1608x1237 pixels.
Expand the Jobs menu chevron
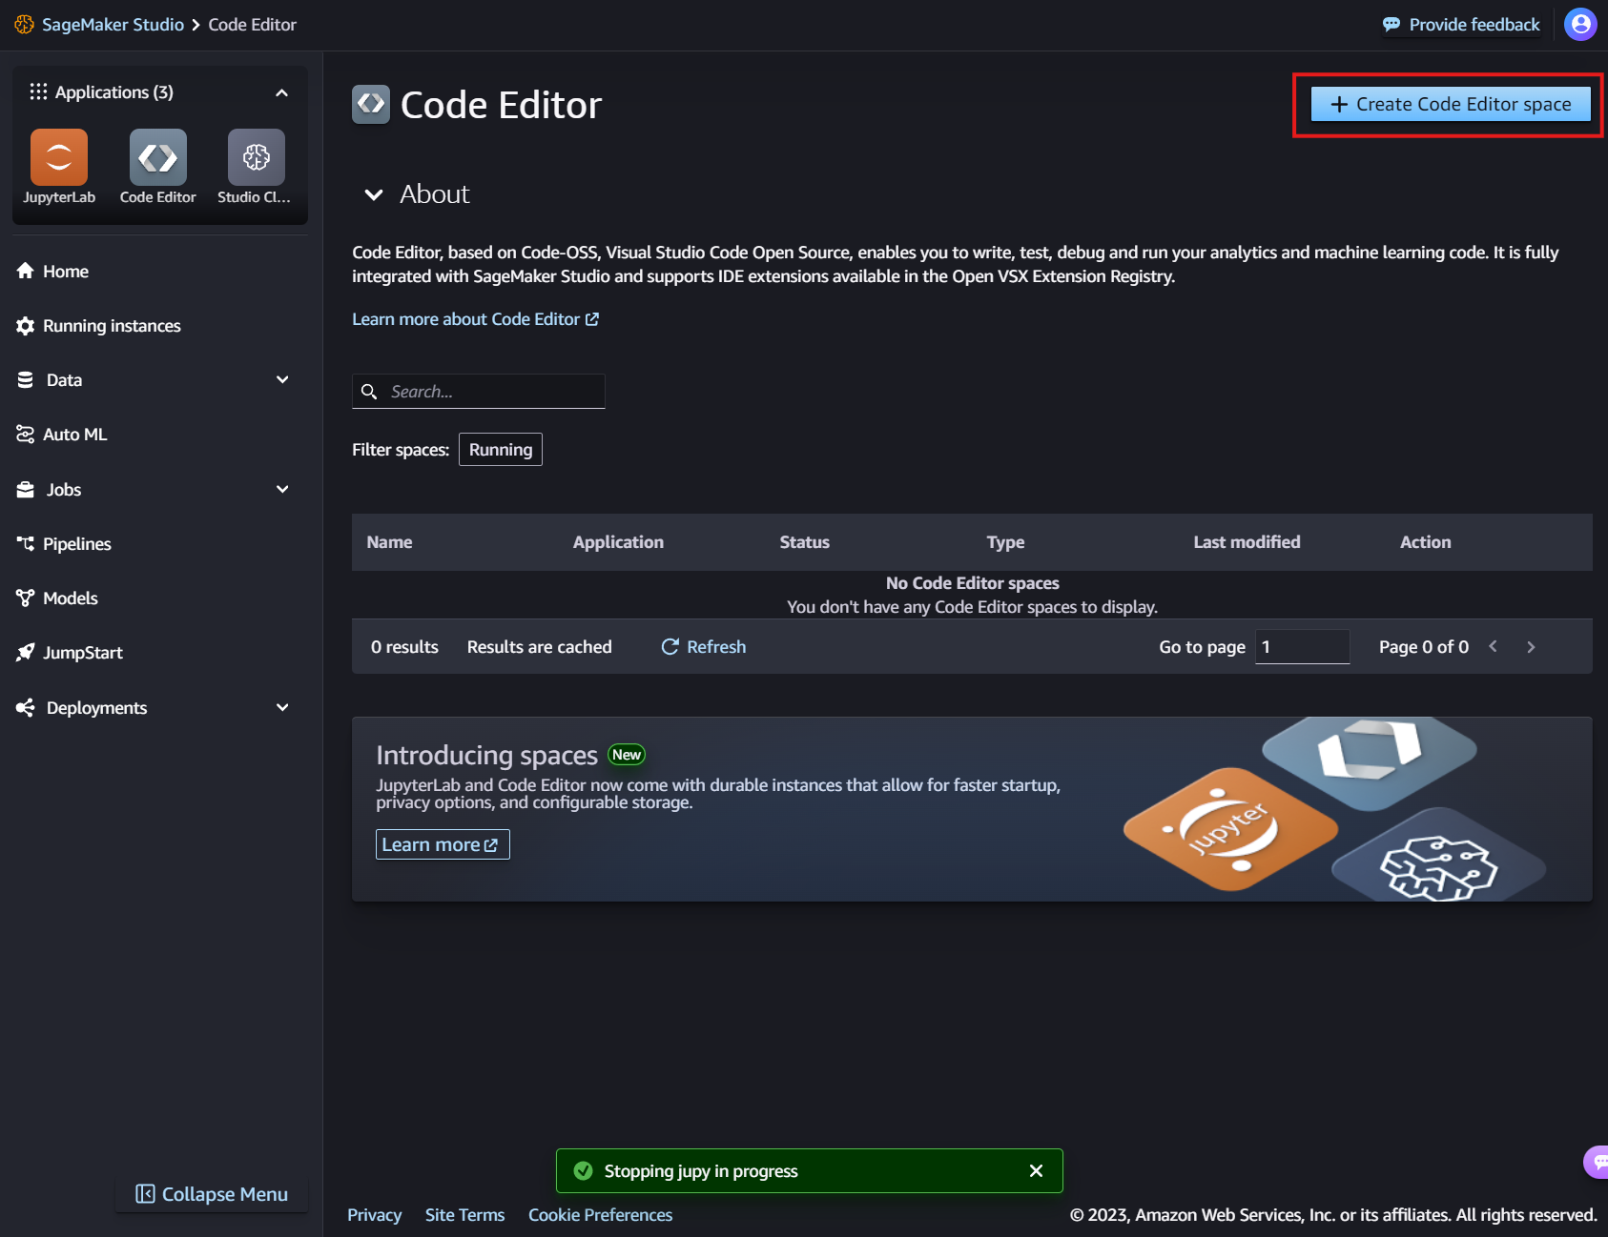click(x=282, y=489)
